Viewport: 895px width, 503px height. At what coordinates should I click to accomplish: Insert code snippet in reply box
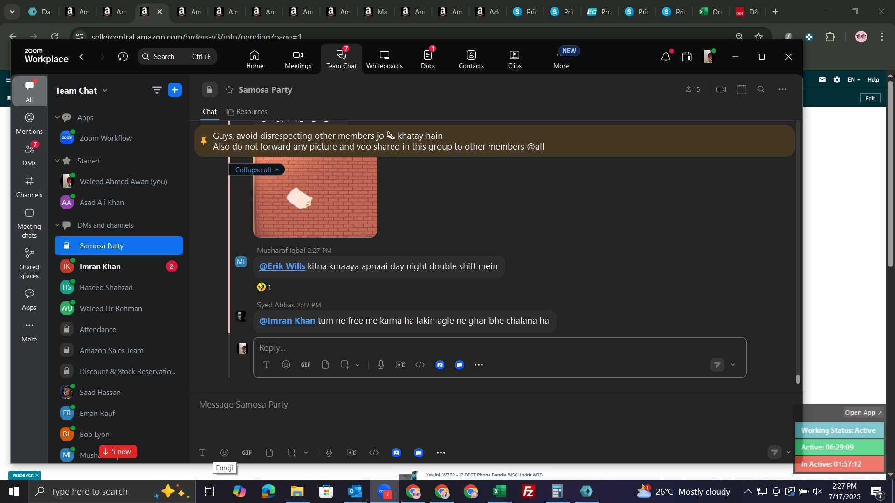click(x=420, y=365)
